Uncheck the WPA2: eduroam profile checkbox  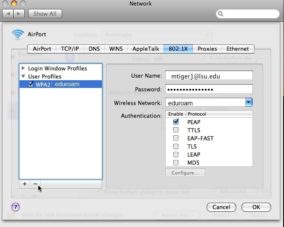coord(31,84)
